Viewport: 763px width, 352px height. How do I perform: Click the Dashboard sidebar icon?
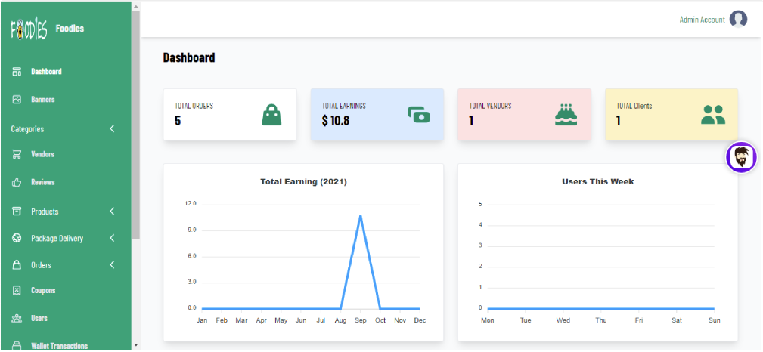[17, 72]
